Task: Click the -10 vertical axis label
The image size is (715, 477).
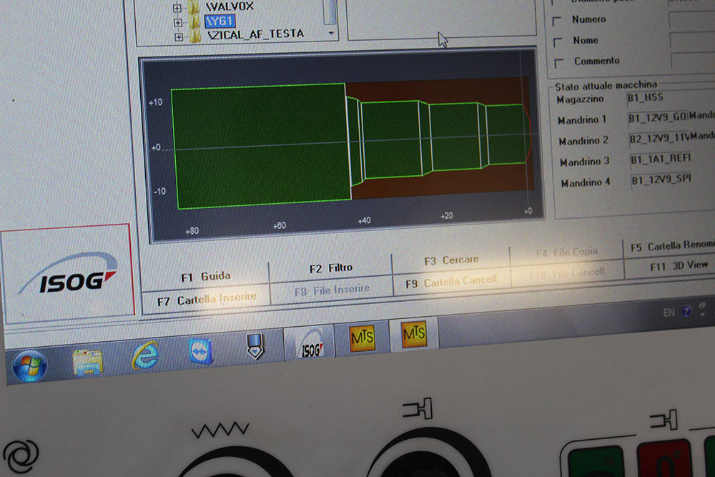Action: click(x=159, y=192)
